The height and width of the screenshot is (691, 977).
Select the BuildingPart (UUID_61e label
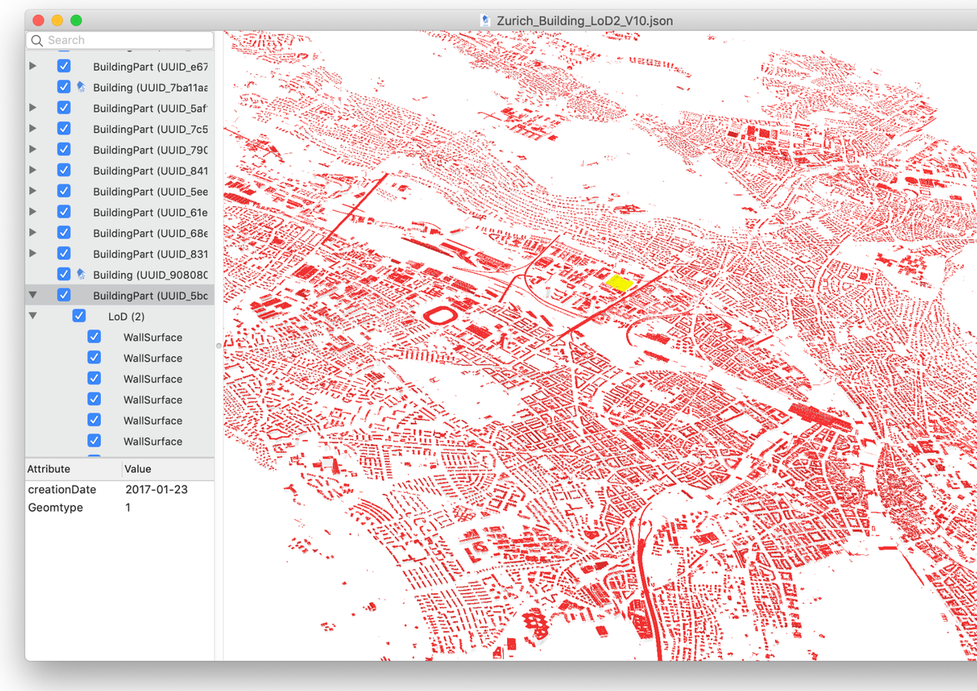151,212
